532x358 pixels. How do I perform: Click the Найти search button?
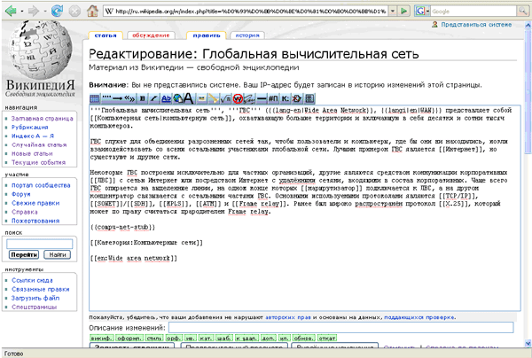(57, 254)
